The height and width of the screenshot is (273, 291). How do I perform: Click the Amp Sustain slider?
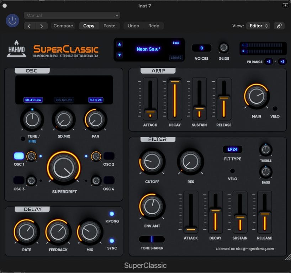click(x=199, y=99)
